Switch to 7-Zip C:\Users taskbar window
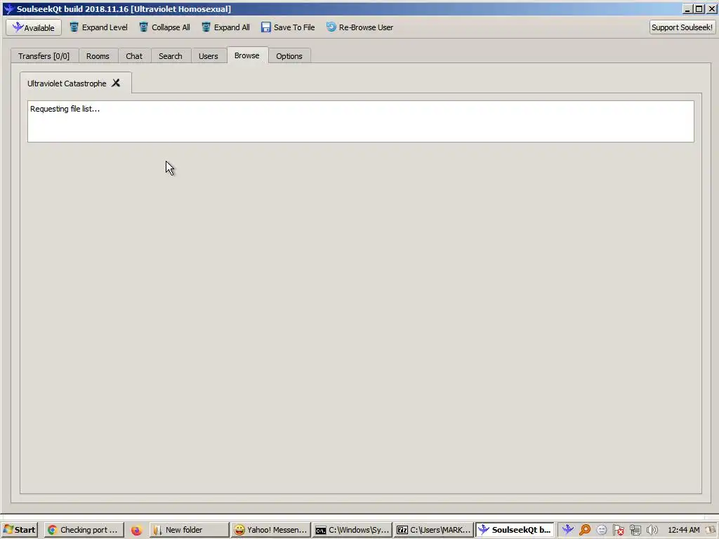 click(x=434, y=530)
